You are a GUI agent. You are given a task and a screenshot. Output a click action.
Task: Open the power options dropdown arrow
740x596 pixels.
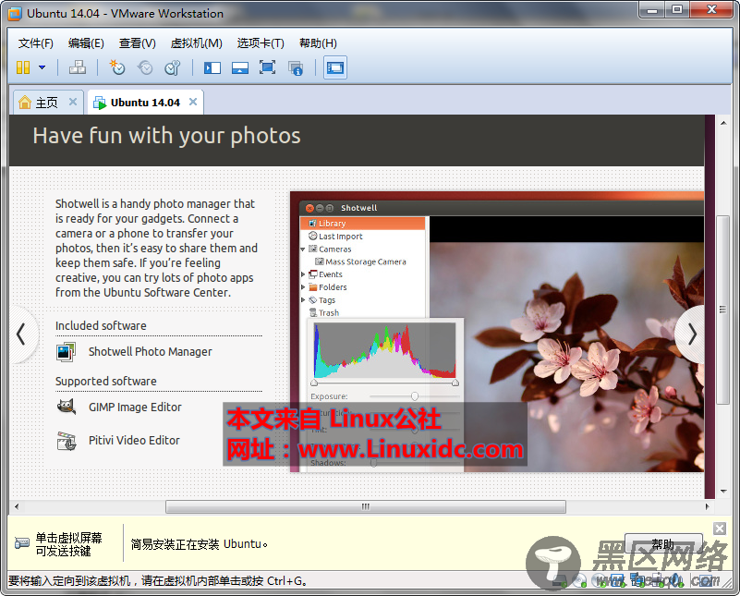click(42, 67)
